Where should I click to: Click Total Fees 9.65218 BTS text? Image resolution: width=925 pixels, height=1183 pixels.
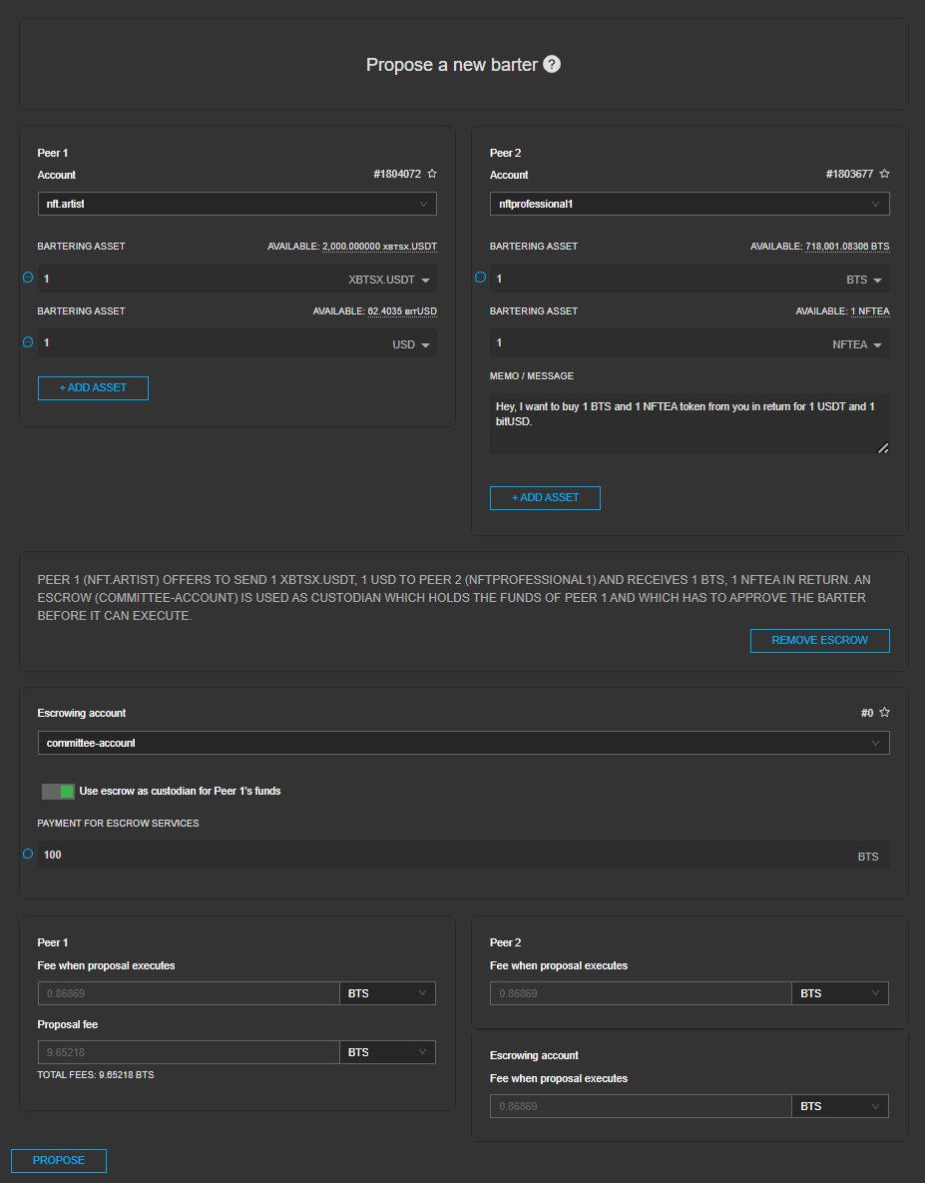click(96, 1075)
